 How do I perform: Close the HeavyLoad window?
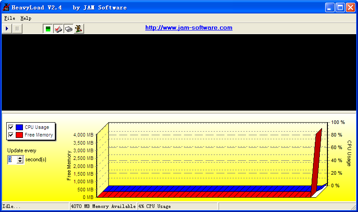pyautogui.click(x=350, y=8)
